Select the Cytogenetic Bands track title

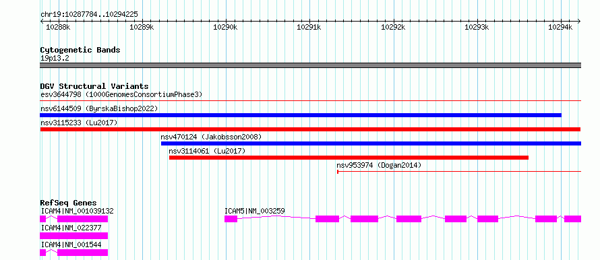(80, 50)
